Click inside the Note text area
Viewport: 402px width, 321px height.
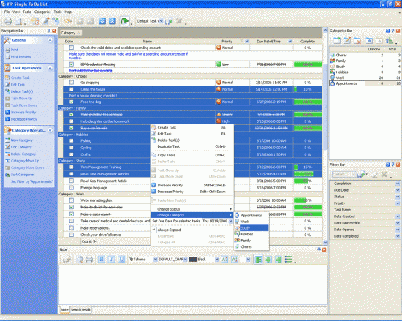click(193, 284)
